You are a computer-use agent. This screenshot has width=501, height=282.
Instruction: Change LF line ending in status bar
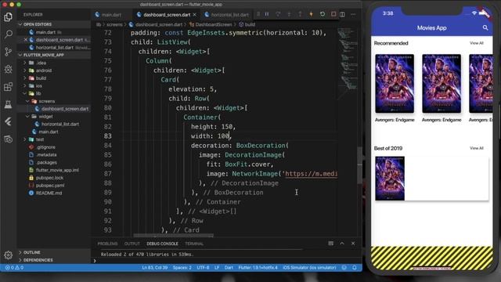217,268
